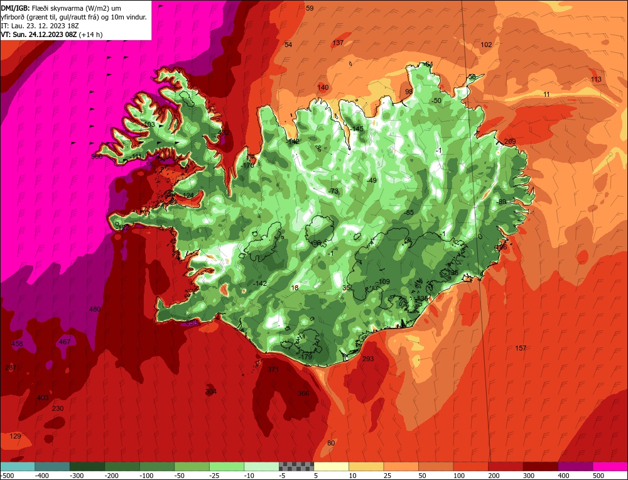Click the magenta swatch right of 500

[x=610, y=466]
